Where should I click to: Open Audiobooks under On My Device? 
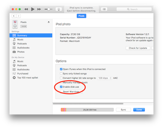(x=31, y=70)
